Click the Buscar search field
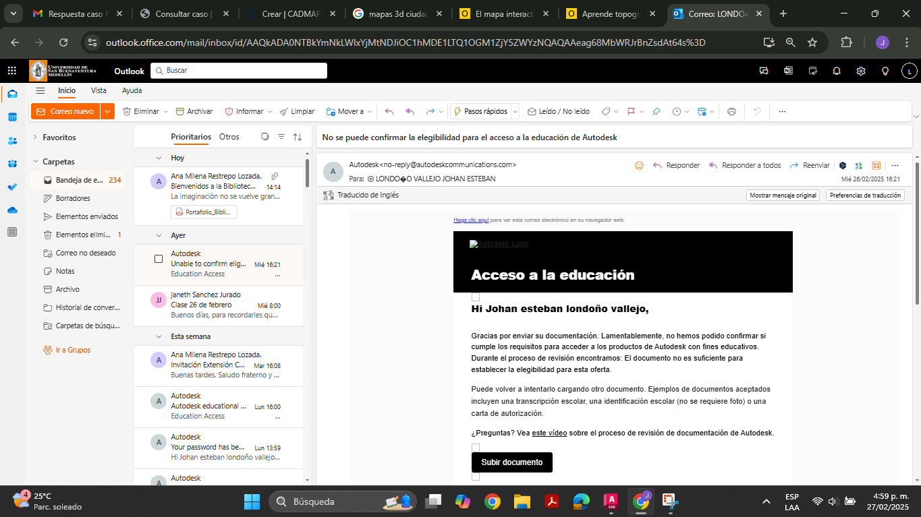This screenshot has height=517, width=921. tap(239, 70)
